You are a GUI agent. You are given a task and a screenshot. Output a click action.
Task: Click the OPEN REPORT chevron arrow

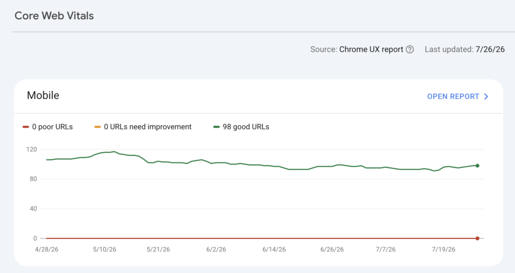pos(486,97)
